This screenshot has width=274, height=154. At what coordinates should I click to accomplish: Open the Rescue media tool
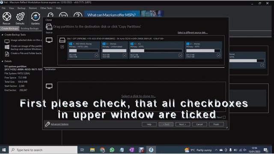(x=7, y=18)
